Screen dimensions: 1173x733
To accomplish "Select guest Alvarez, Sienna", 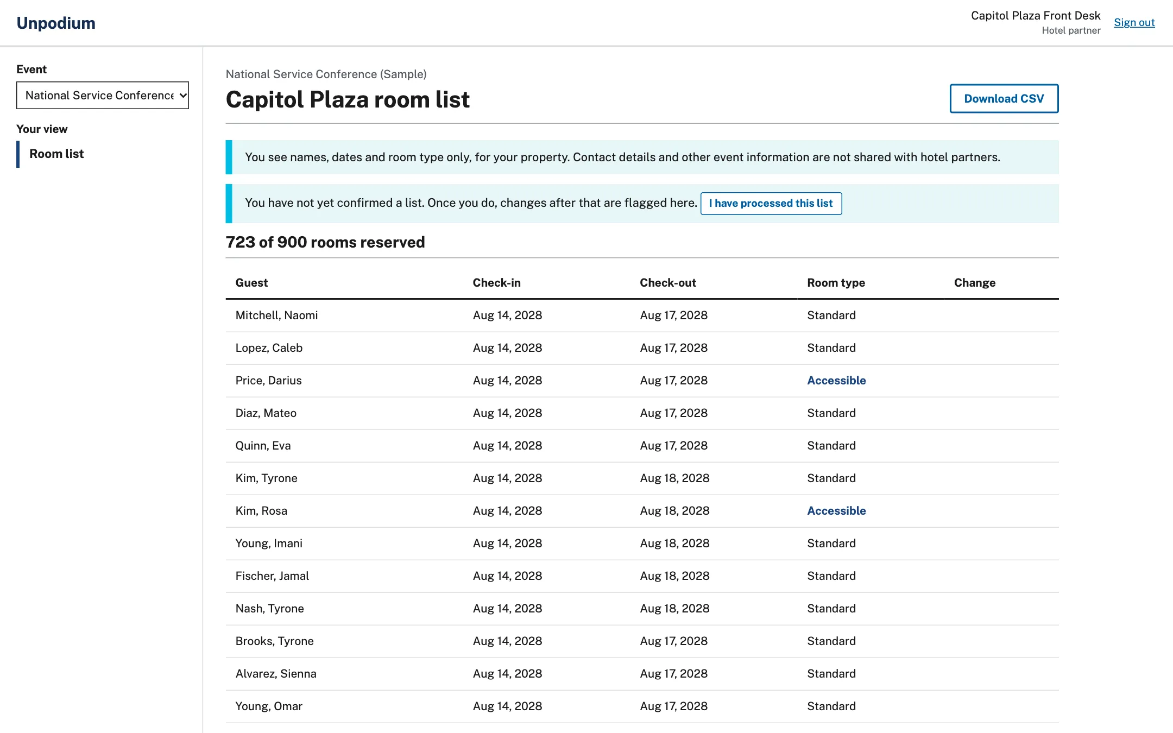I will point(276,674).
